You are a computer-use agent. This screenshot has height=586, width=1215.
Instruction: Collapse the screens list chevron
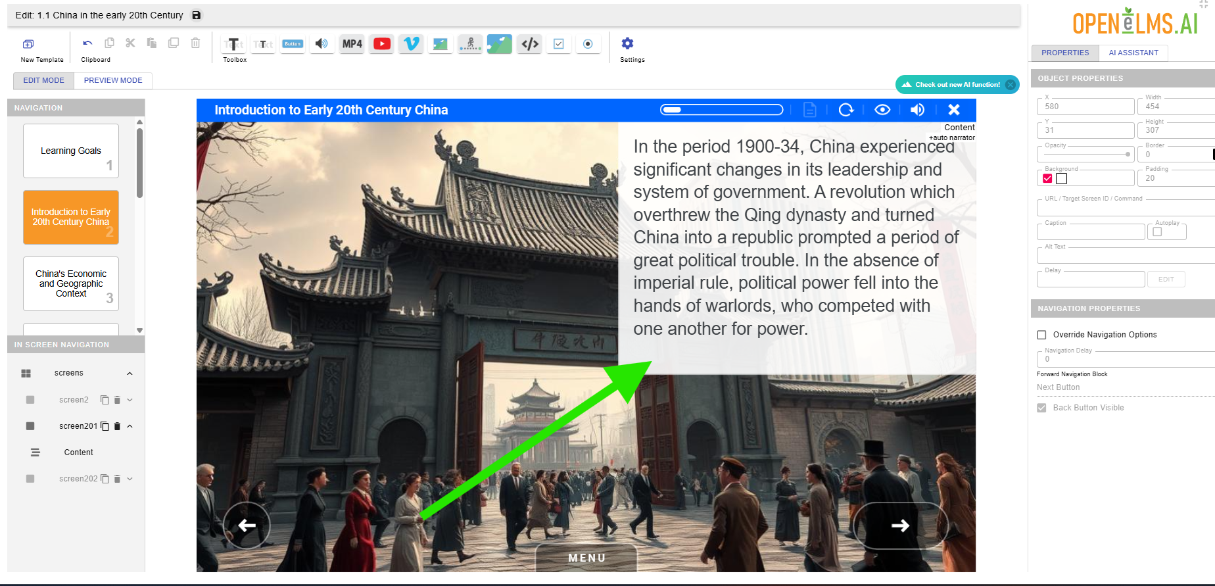[x=130, y=374]
